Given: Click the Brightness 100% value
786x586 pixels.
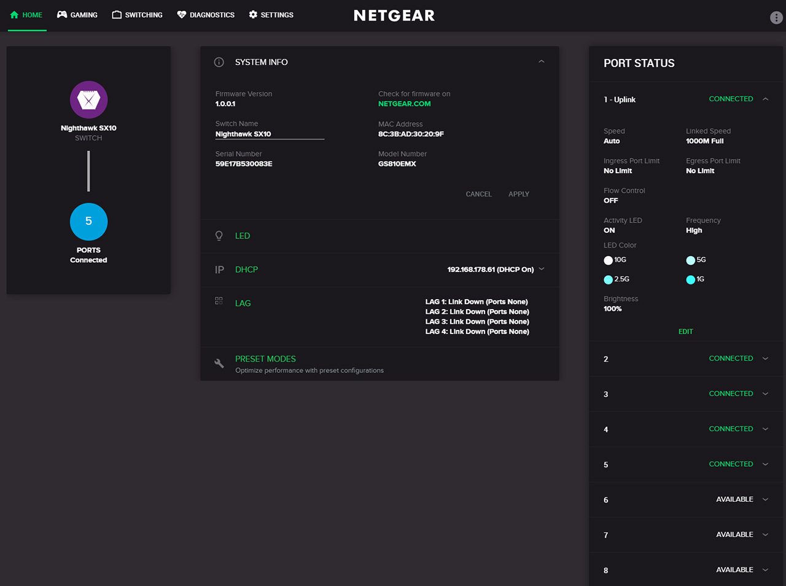Looking at the screenshot, I should (x=612, y=309).
